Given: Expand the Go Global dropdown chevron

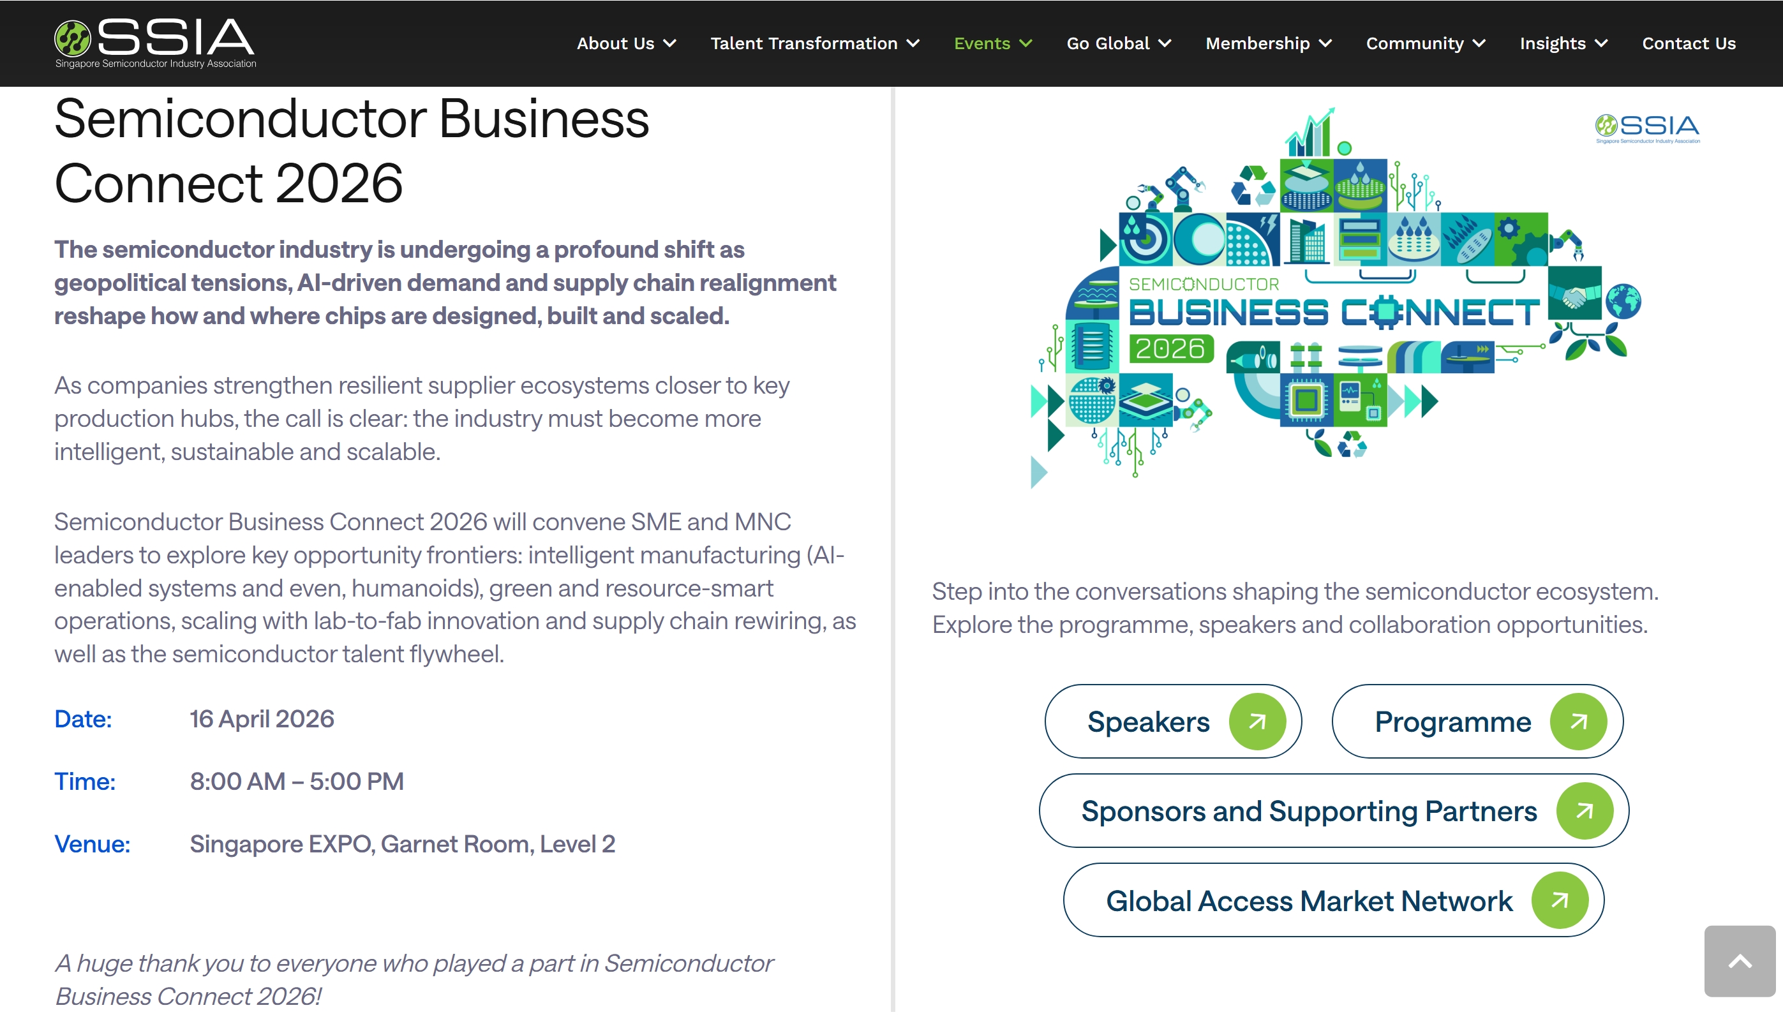Looking at the screenshot, I should tap(1165, 43).
